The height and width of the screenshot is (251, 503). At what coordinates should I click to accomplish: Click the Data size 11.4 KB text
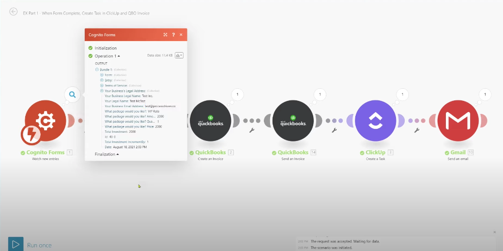160,56
